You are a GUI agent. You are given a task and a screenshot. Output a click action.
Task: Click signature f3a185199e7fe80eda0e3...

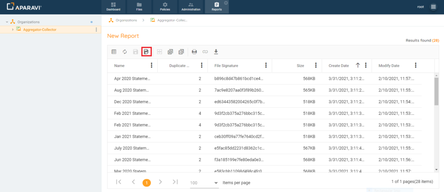pyautogui.click(x=239, y=160)
